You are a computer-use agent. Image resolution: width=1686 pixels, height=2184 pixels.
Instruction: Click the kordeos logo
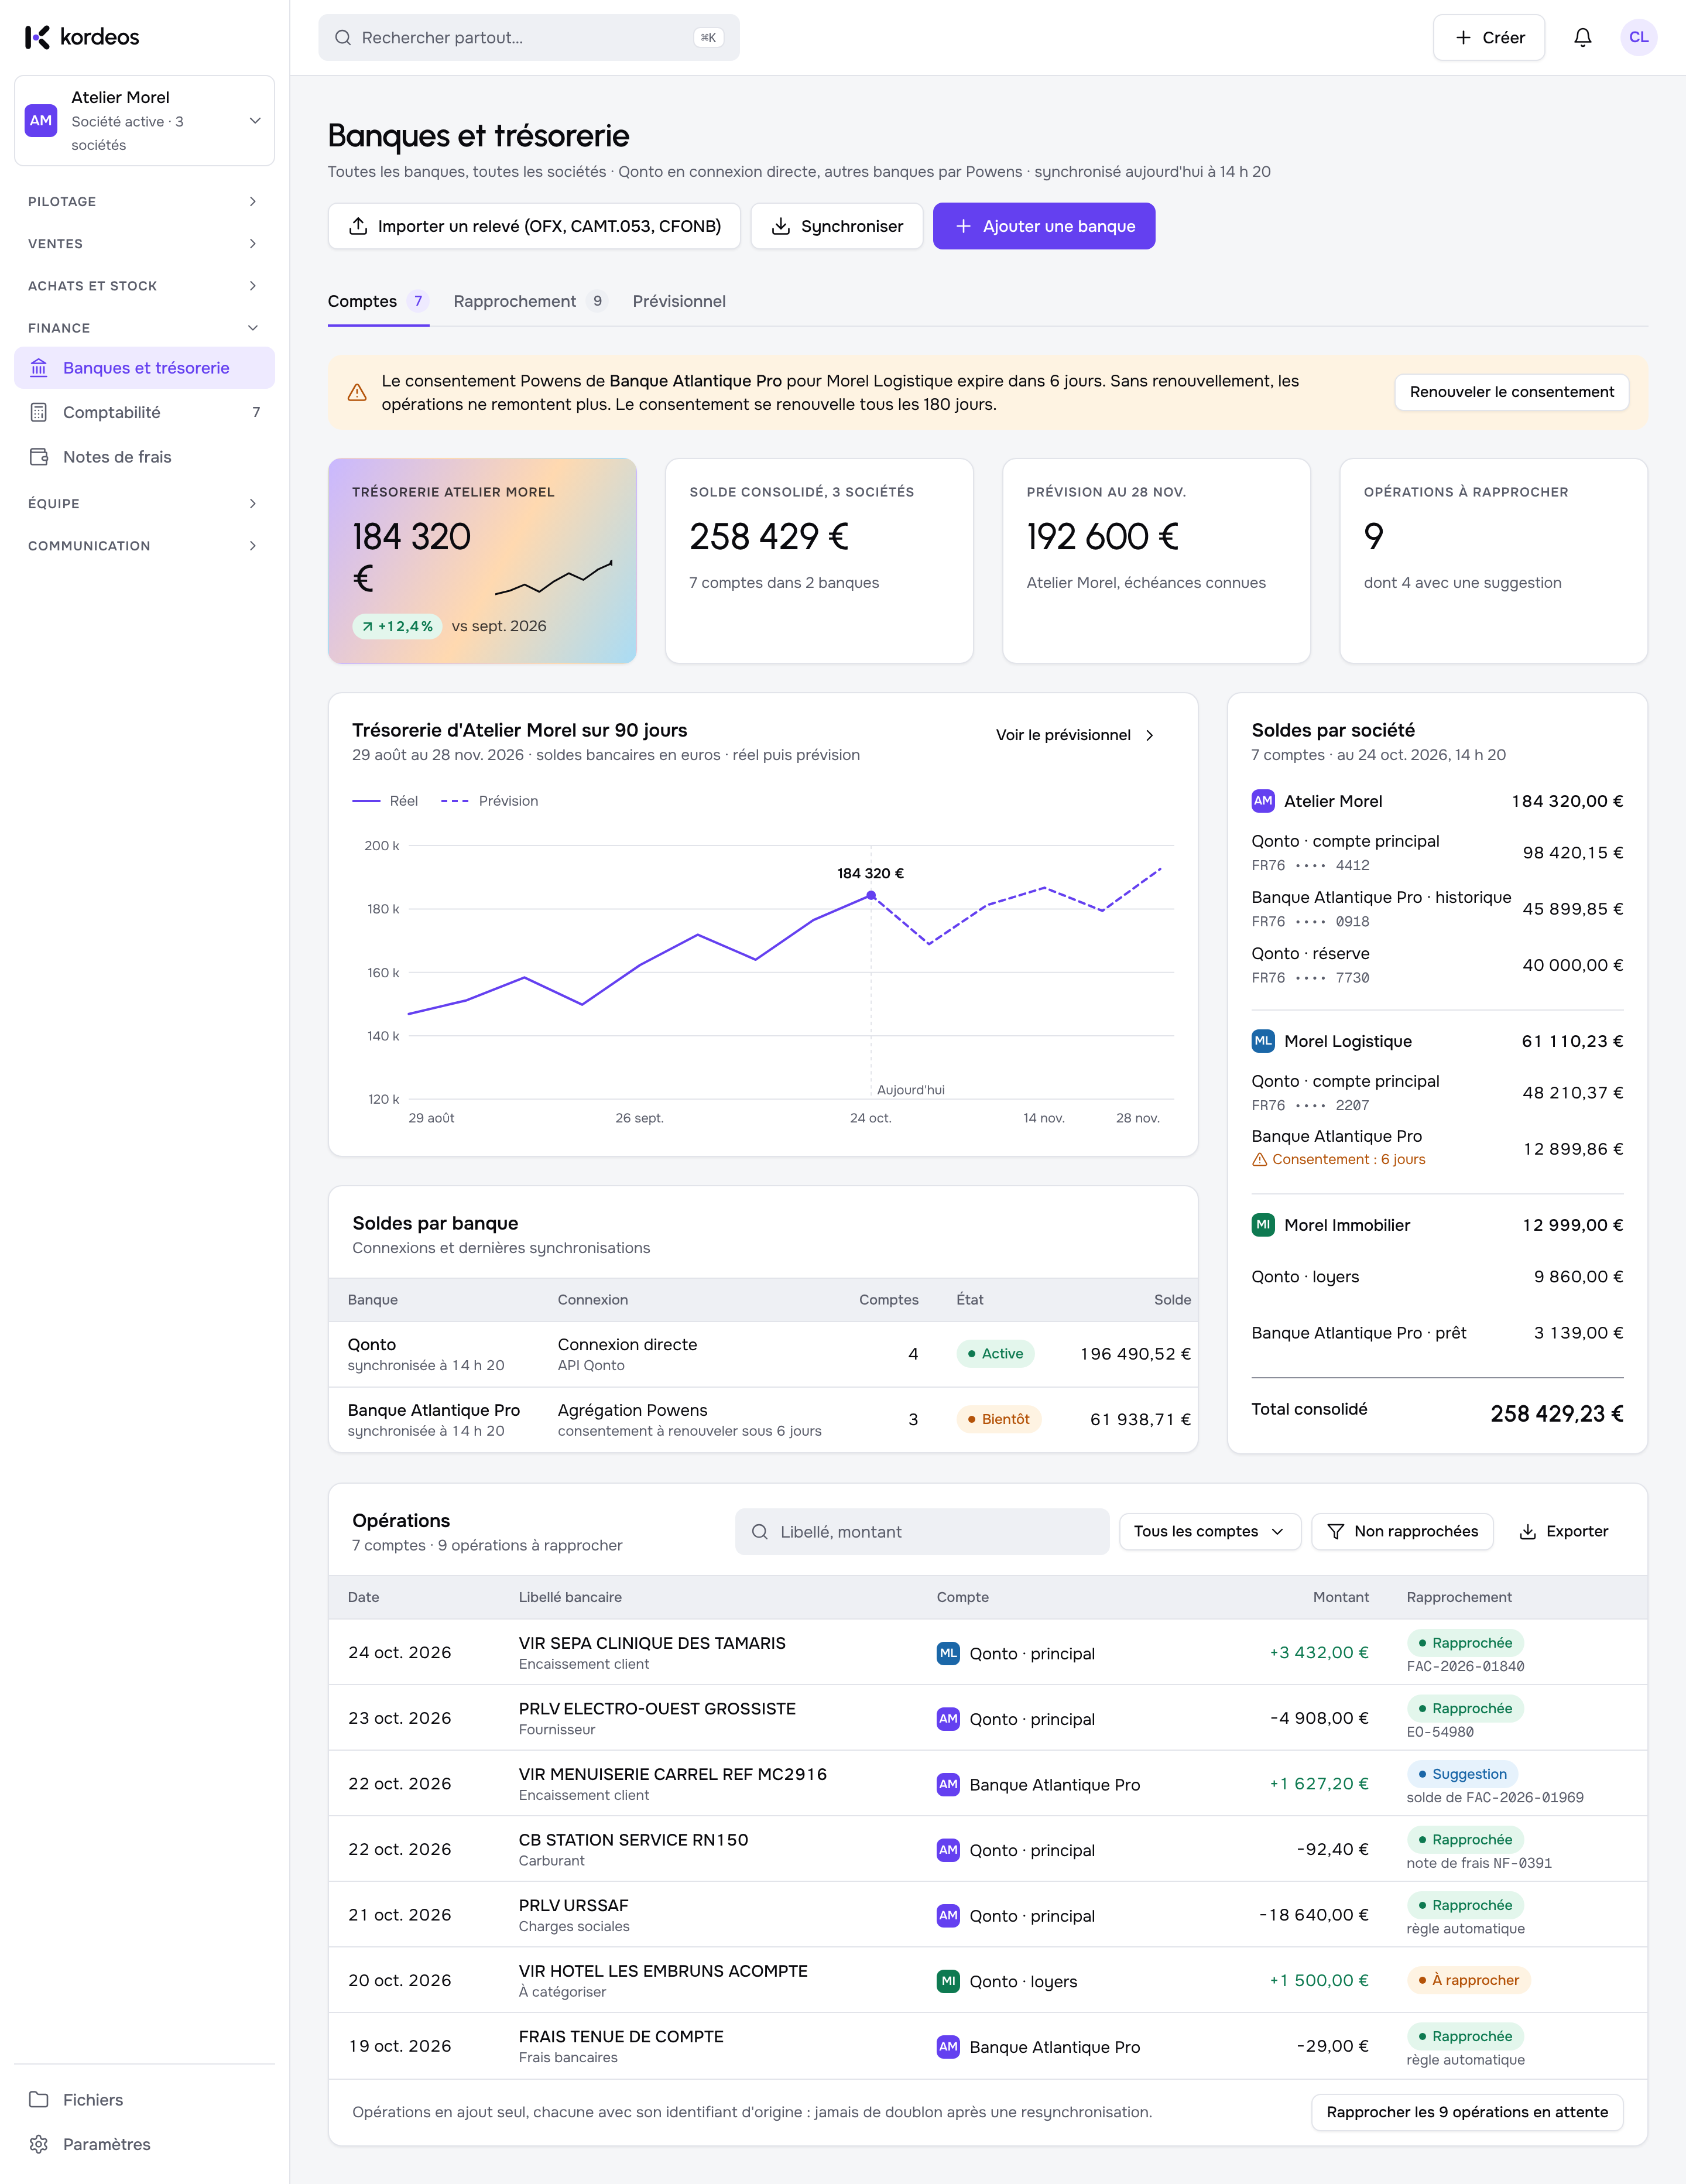point(82,38)
